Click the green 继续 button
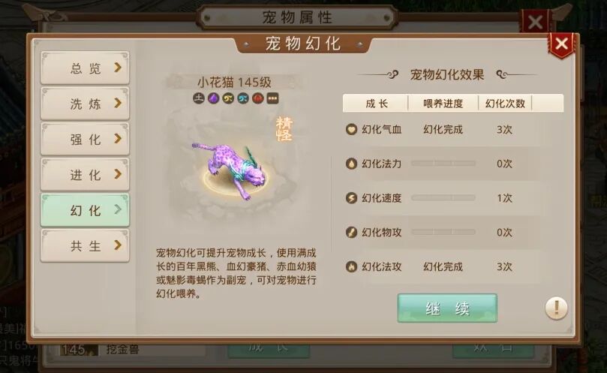Screen dimensions: 607x373 coord(447,308)
